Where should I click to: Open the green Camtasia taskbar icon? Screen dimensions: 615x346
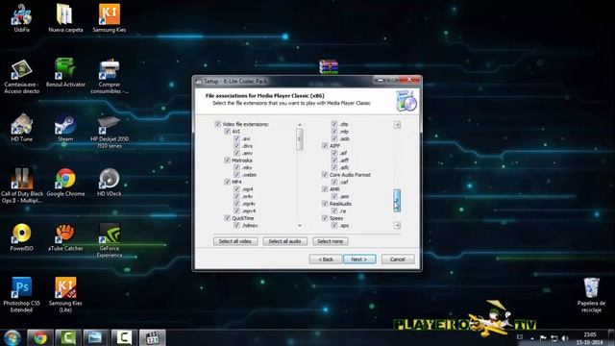coord(68,337)
